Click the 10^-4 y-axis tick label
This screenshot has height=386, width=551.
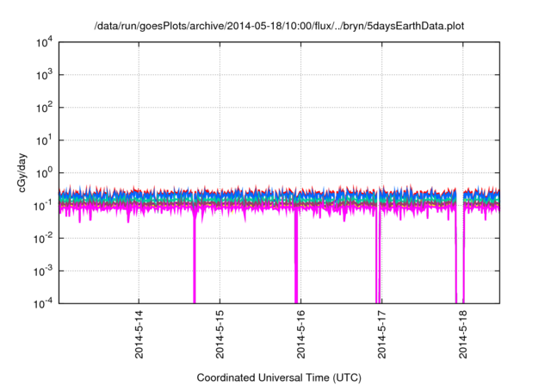point(43,303)
